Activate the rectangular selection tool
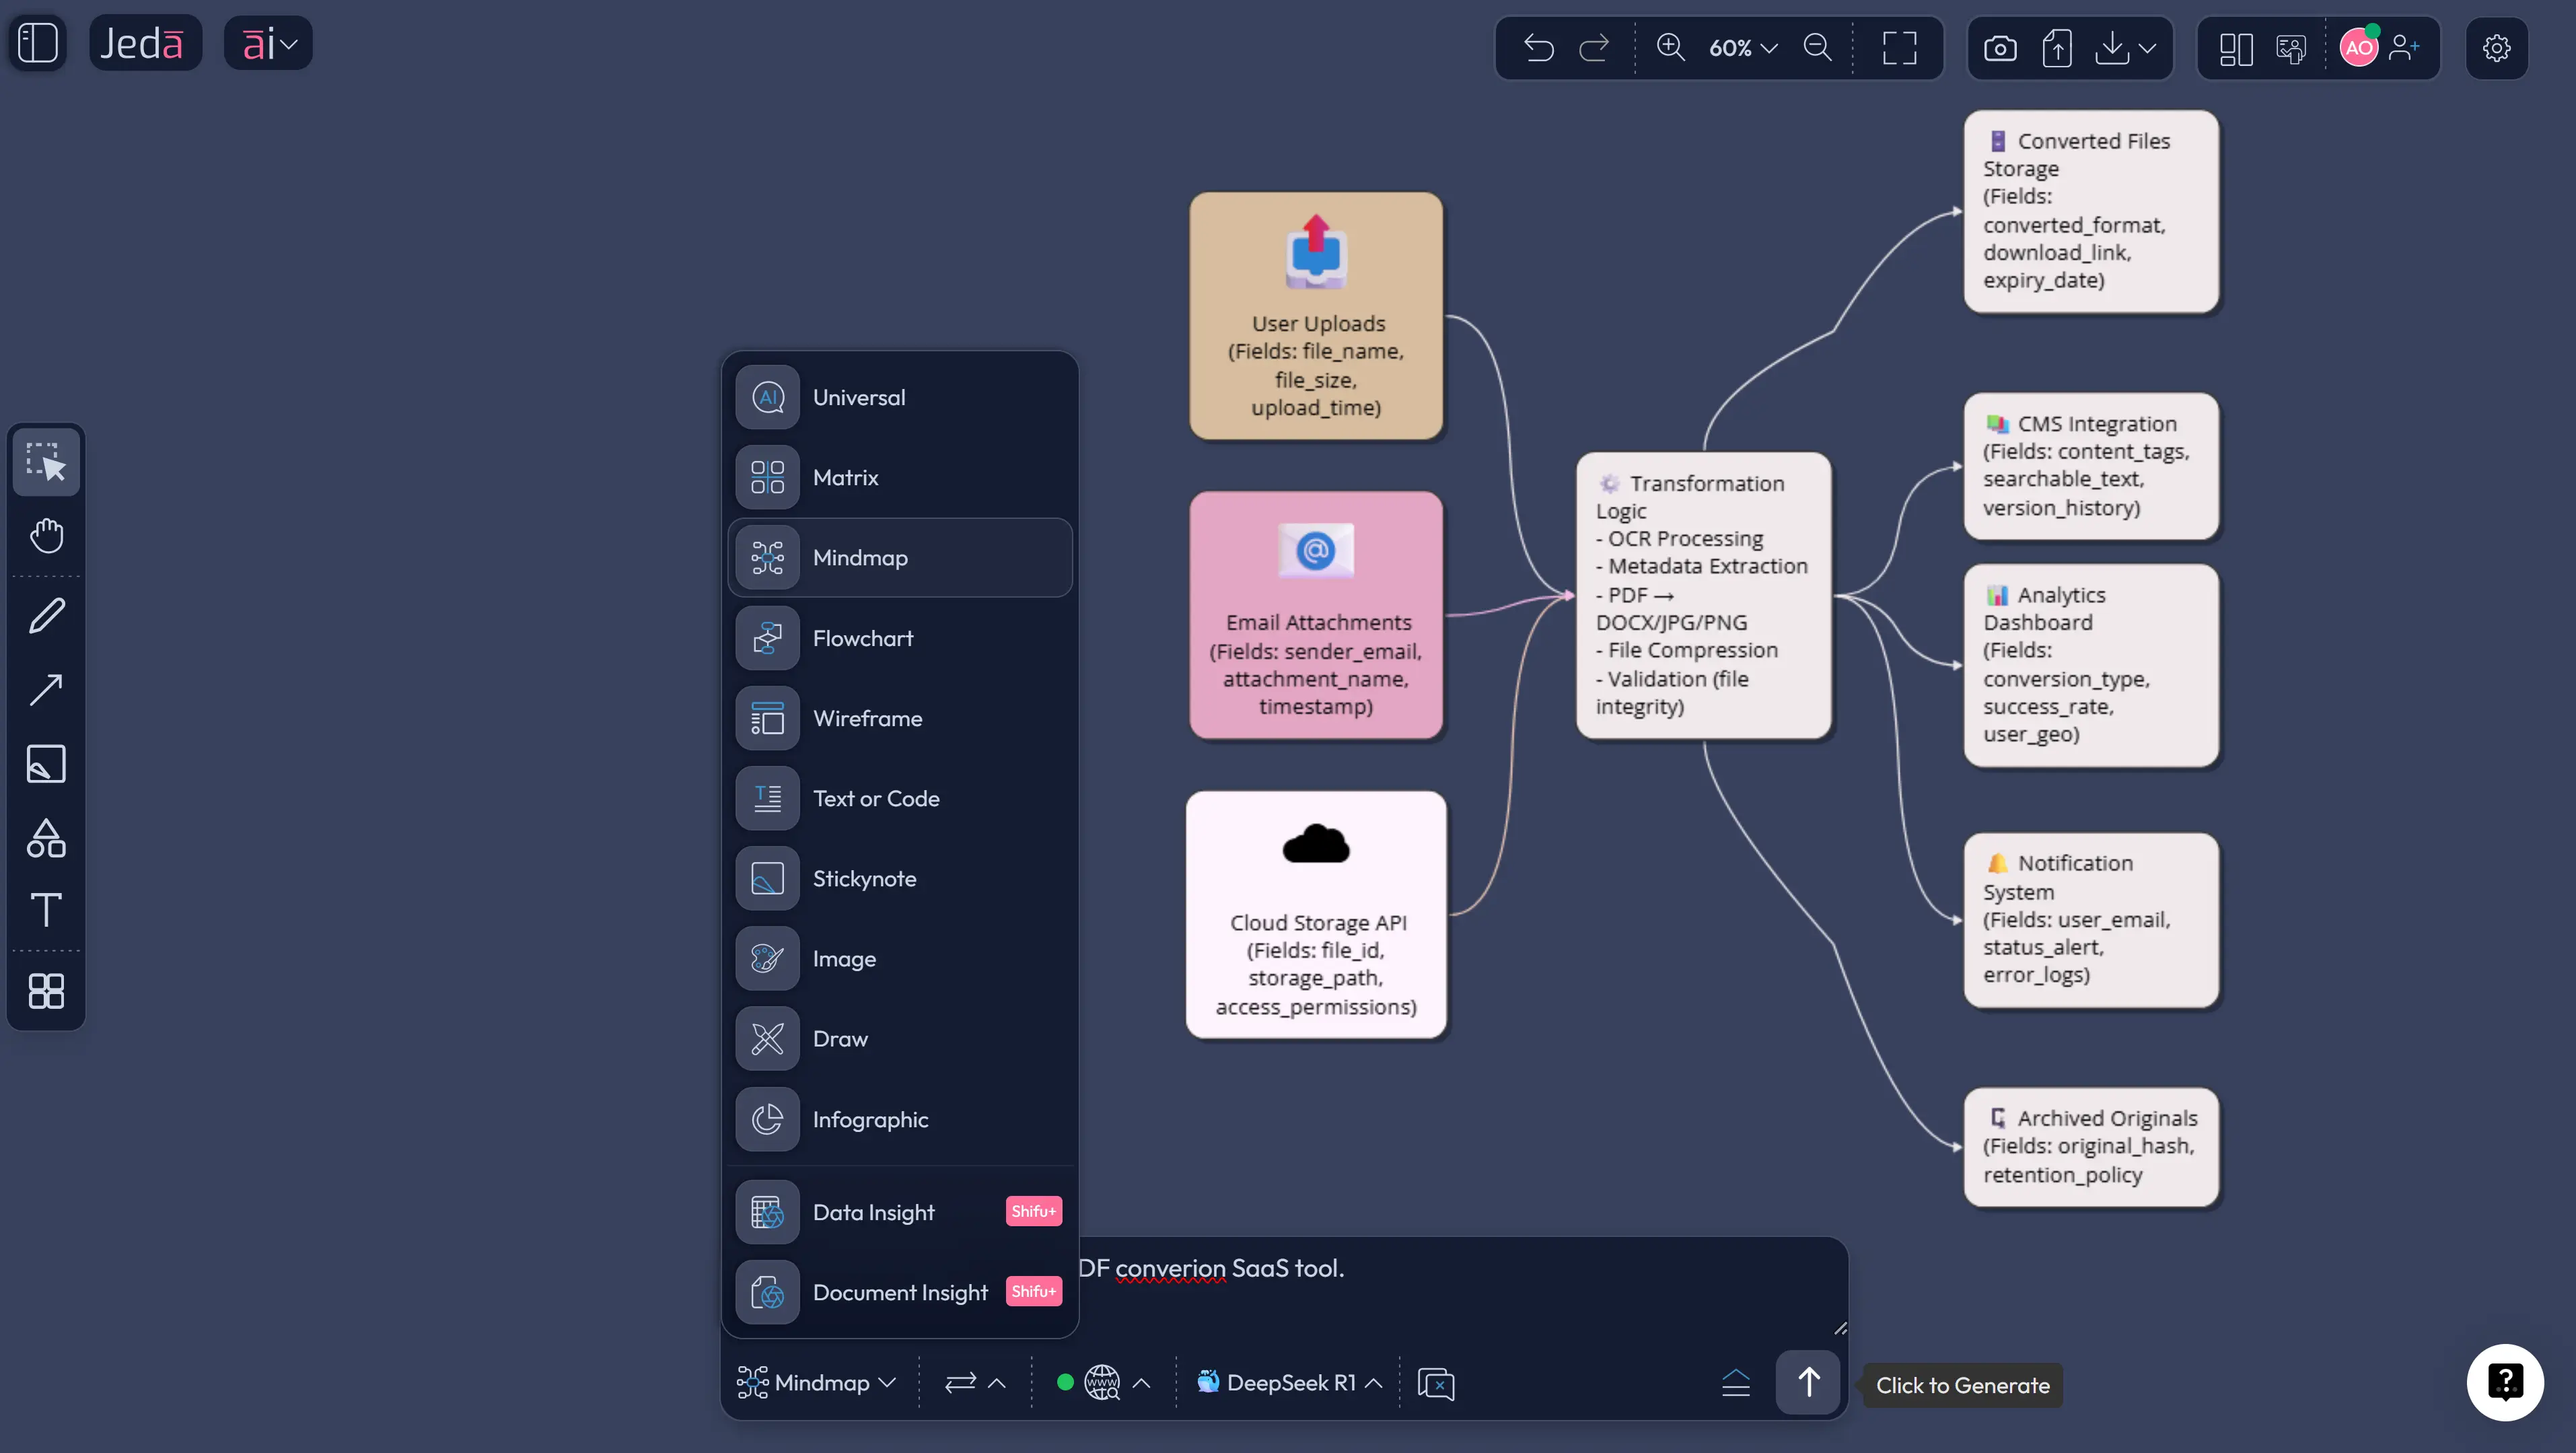The width and height of the screenshot is (2576, 1453). pyautogui.click(x=45, y=461)
